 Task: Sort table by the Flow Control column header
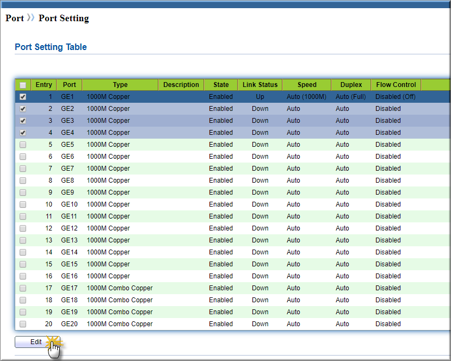click(396, 85)
